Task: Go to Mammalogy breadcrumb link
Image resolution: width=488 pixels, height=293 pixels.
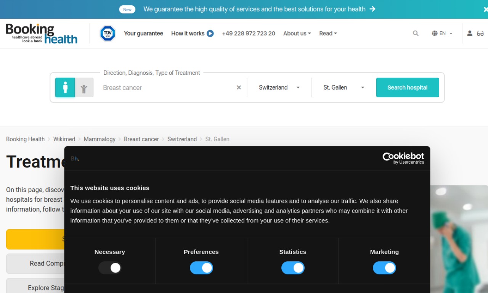Action: 100,139
